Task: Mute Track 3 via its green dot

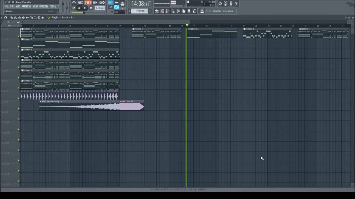Action: pyautogui.click(x=19, y=57)
